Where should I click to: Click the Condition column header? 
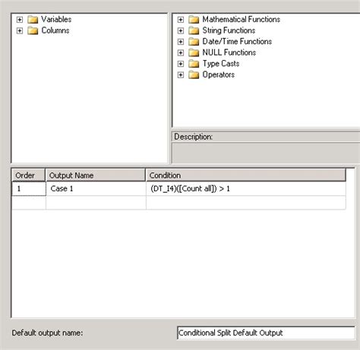(246, 175)
